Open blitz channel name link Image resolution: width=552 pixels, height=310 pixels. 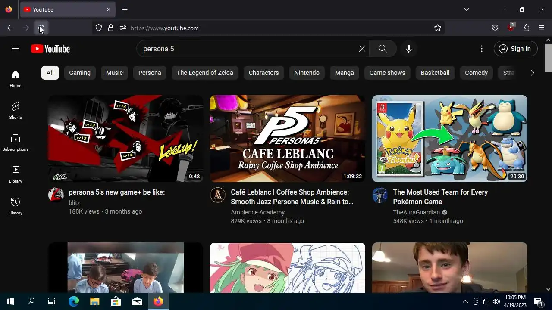75,202
